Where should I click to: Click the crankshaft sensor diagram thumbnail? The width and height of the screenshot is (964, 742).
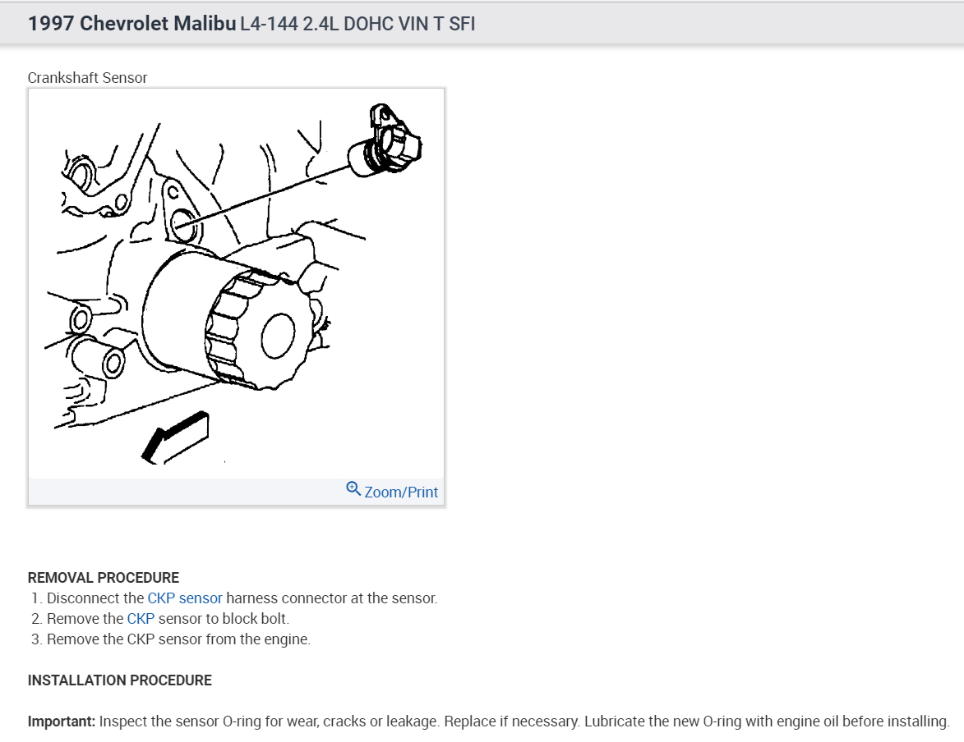(x=236, y=284)
